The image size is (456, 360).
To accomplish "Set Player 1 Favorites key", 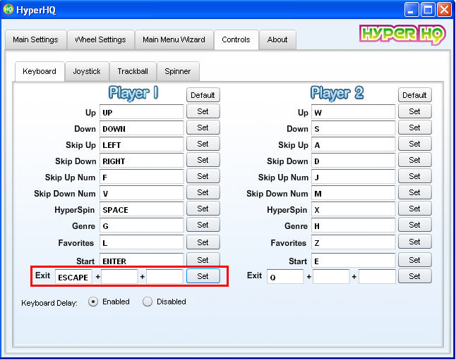I will pyautogui.click(x=203, y=242).
